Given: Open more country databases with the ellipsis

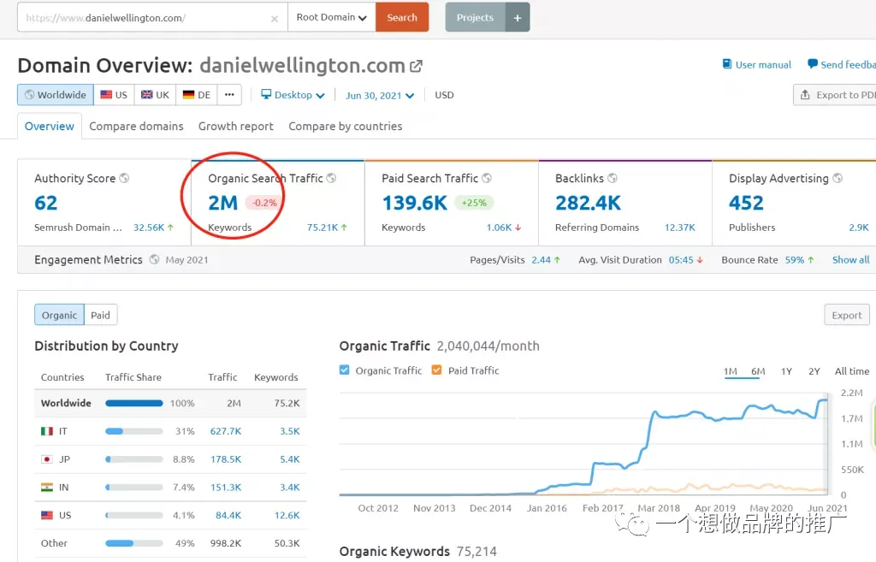Looking at the screenshot, I should pyautogui.click(x=229, y=95).
